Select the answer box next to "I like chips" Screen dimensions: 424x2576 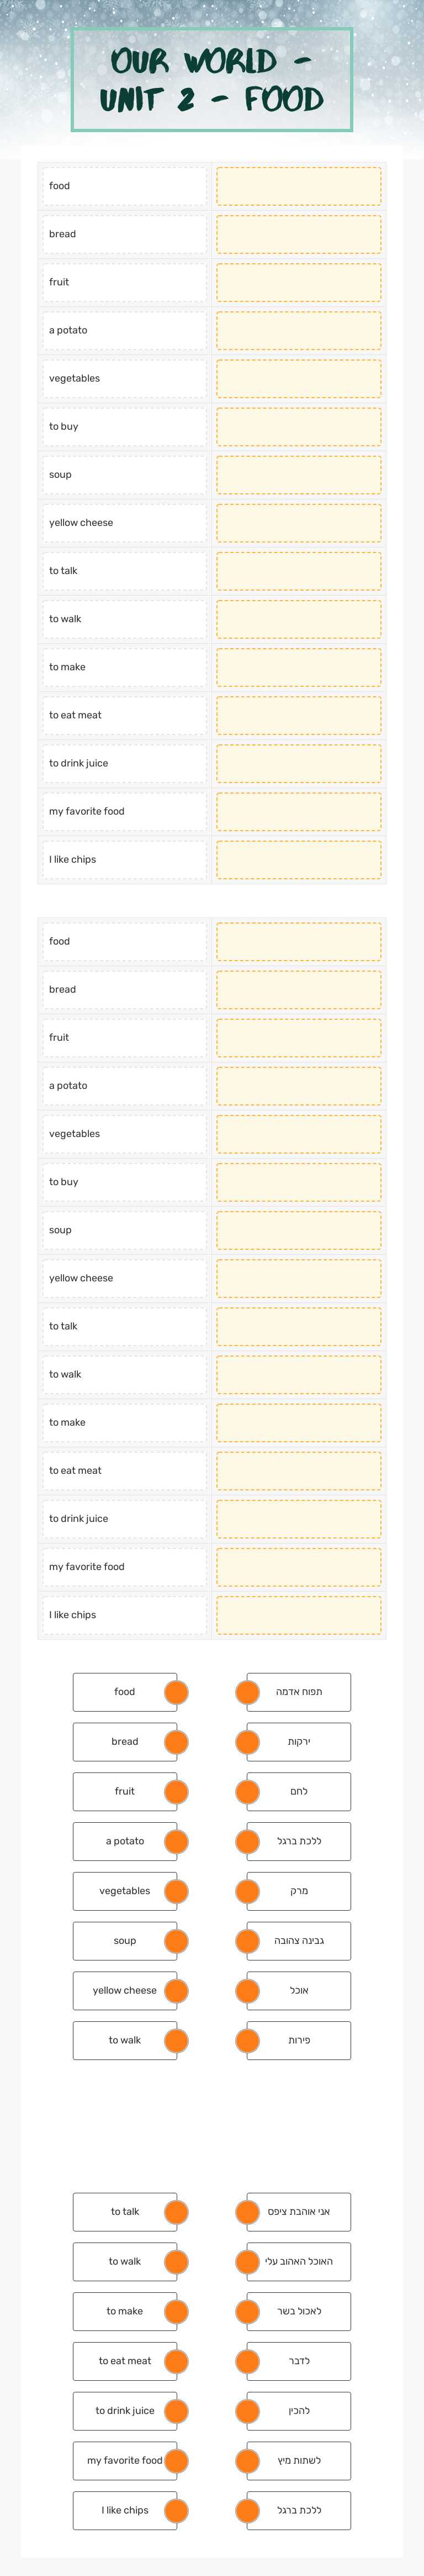tap(299, 858)
